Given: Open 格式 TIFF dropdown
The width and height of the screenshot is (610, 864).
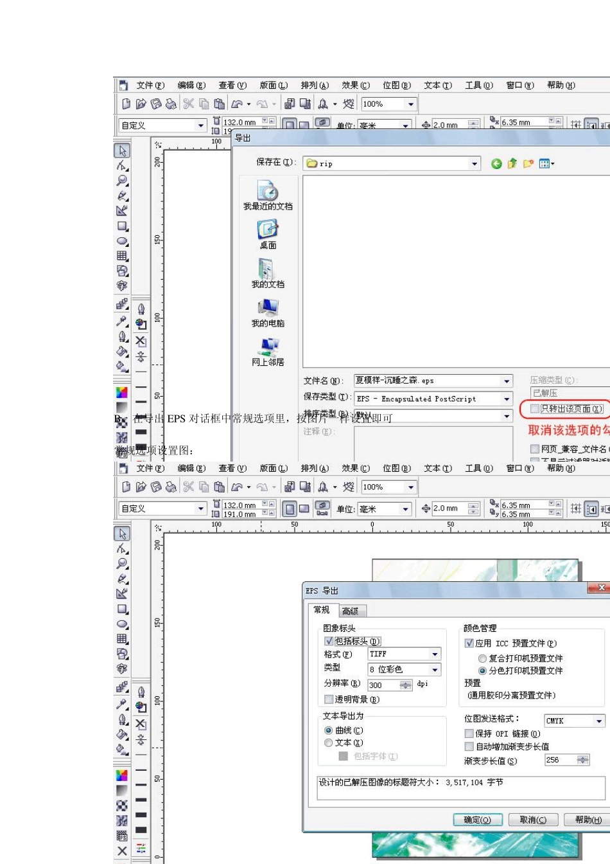Looking at the screenshot, I should coord(435,654).
